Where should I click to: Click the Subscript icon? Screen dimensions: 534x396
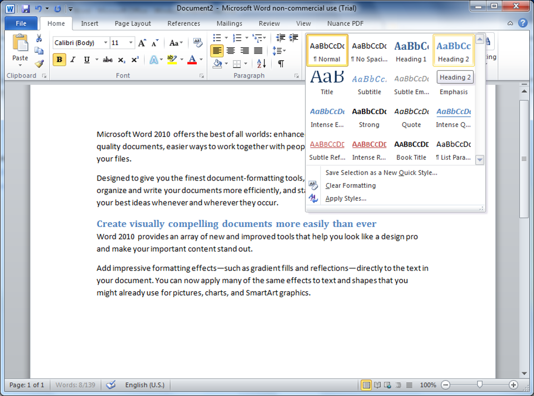pyautogui.click(x=121, y=60)
